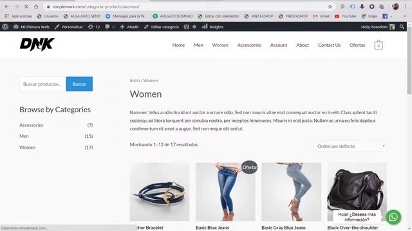Open the Anchor Bracelet product image
The height and width of the screenshot is (231, 412).
tap(160, 192)
